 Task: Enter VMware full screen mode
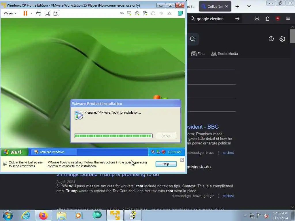47,13
